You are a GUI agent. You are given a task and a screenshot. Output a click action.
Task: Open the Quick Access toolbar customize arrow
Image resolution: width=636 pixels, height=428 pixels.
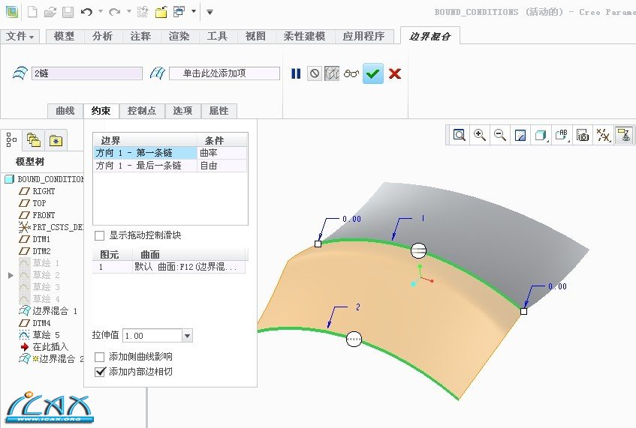[209, 12]
